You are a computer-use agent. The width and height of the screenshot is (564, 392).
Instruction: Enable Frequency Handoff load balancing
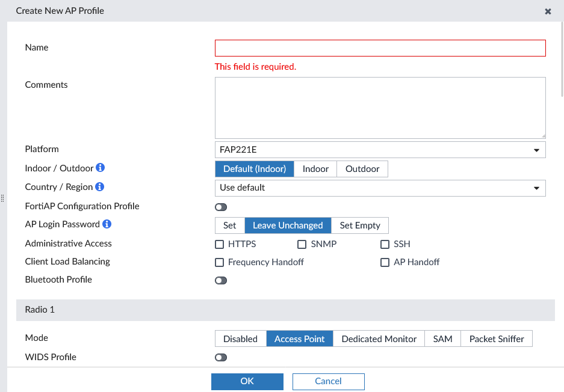coord(220,262)
